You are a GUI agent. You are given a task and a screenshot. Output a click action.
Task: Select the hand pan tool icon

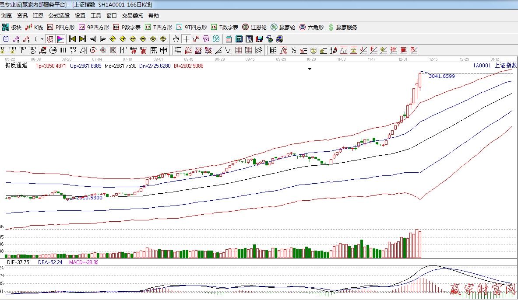pyautogui.click(x=176, y=38)
